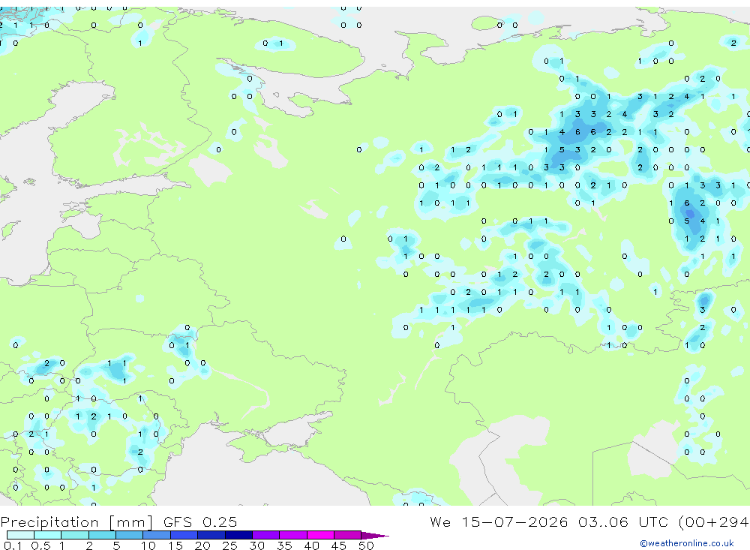Click the 25–30 mm legend color segment
This screenshot has height=550, width=750.
(238, 535)
